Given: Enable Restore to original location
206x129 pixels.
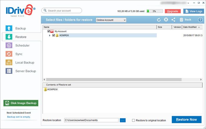Looking at the screenshot, I should click(134, 120).
